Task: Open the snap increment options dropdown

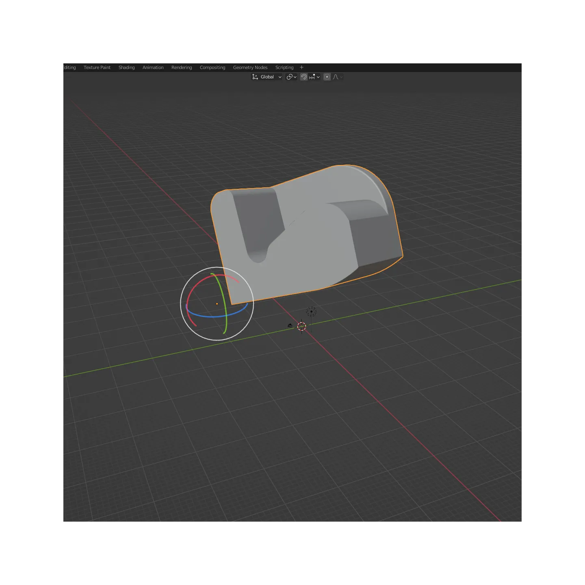Action: (314, 77)
